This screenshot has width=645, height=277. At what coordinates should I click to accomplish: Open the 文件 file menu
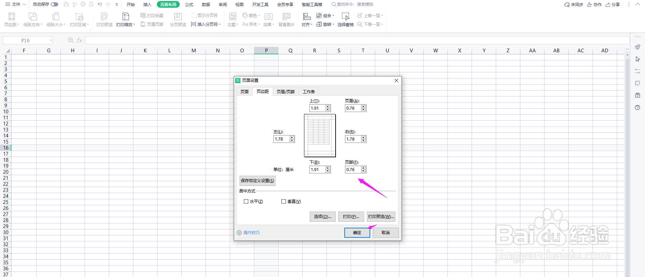(x=15, y=4)
